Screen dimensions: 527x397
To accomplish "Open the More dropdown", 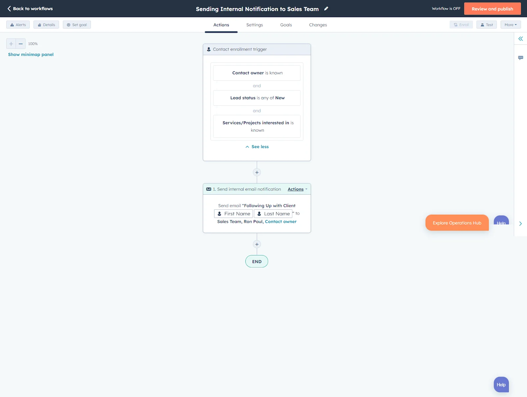I will (x=510, y=24).
